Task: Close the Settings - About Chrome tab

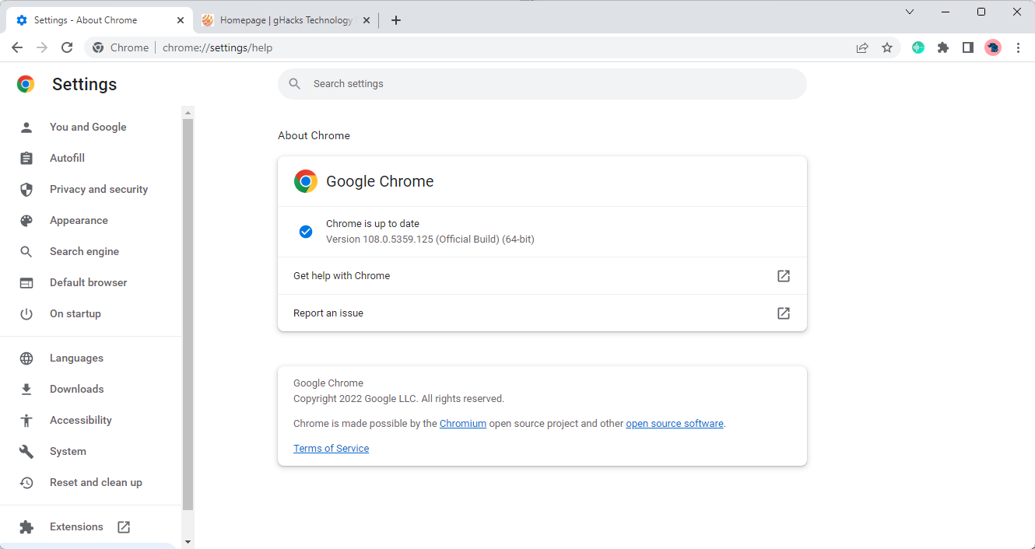Action: [x=181, y=20]
